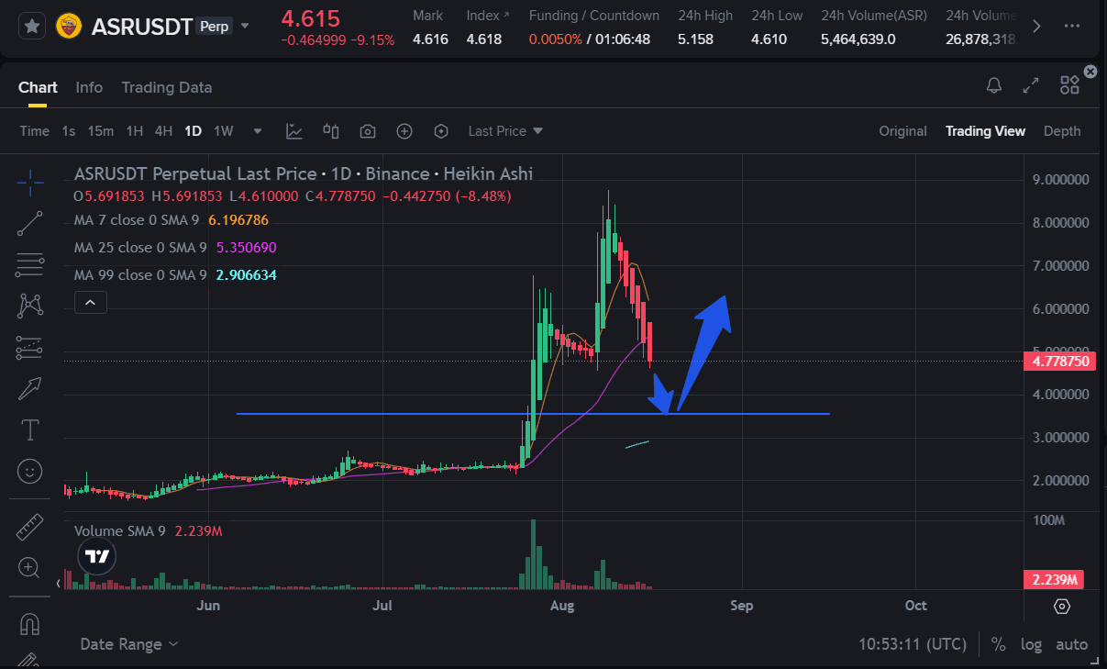Select the 1D time interval
The width and height of the screenshot is (1107, 669).
[x=193, y=131]
